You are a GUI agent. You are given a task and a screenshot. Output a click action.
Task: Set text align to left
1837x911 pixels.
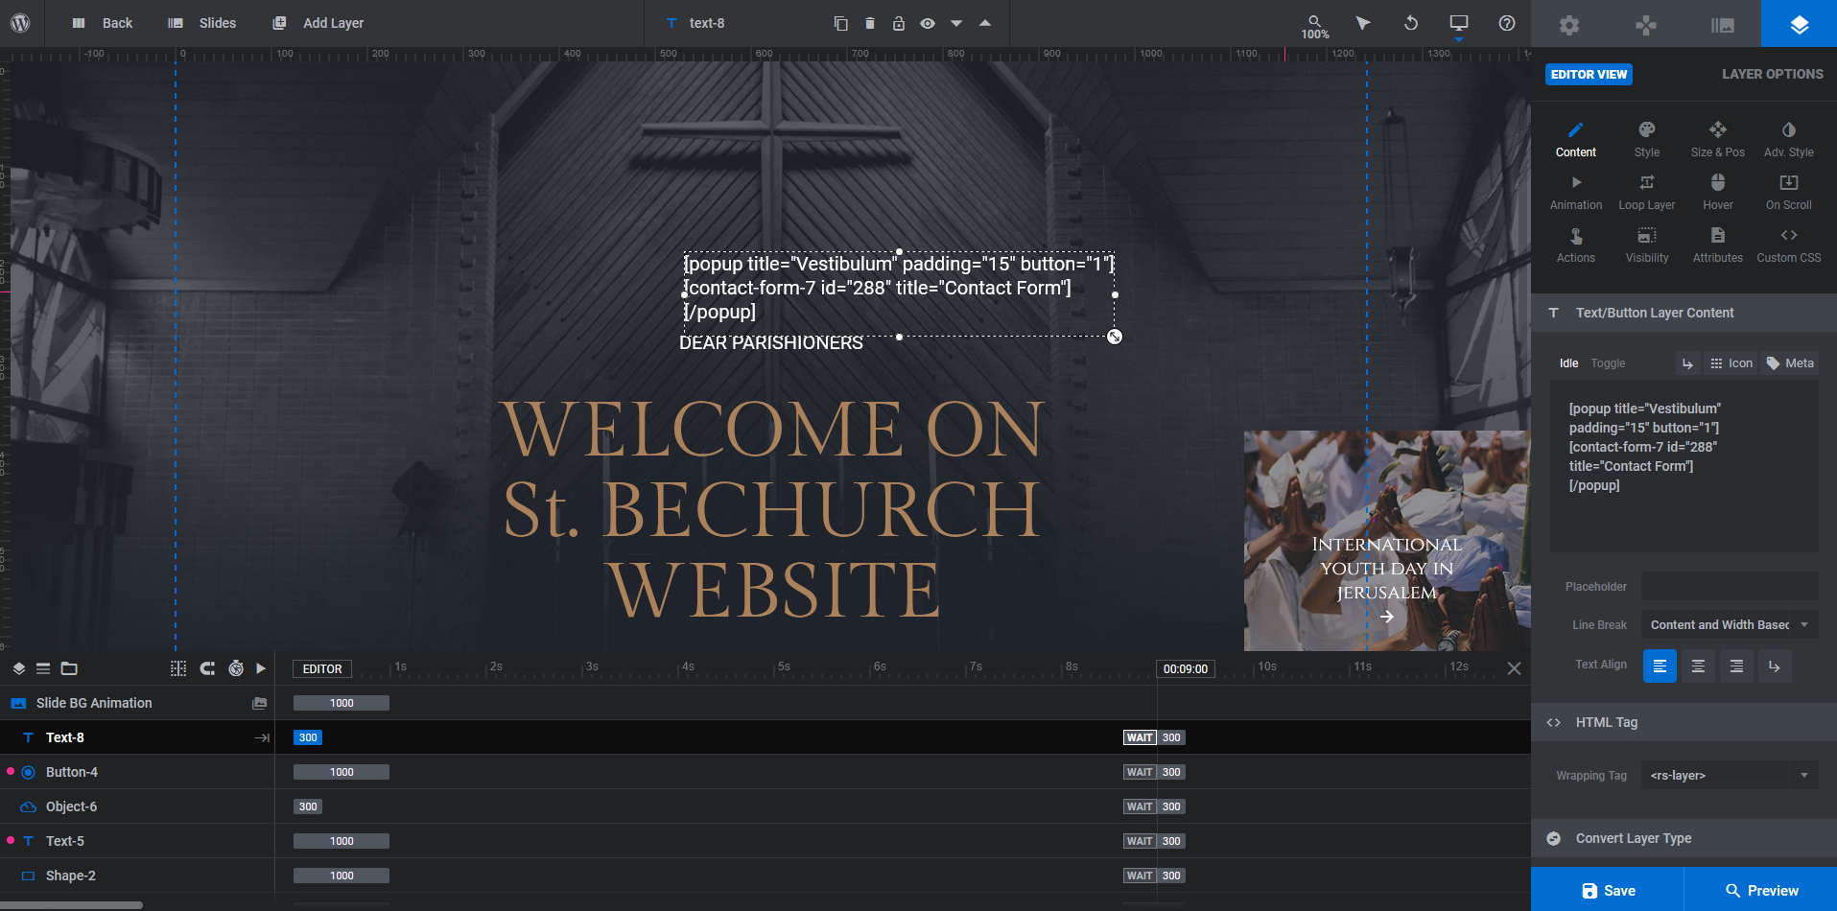1660,666
